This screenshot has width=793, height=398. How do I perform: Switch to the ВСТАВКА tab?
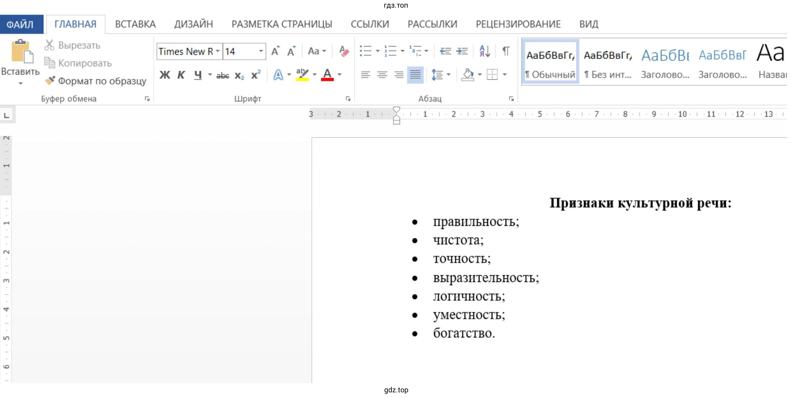point(135,24)
